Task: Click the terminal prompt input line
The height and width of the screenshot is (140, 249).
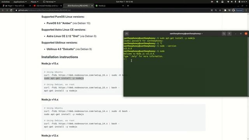Action: (186, 59)
